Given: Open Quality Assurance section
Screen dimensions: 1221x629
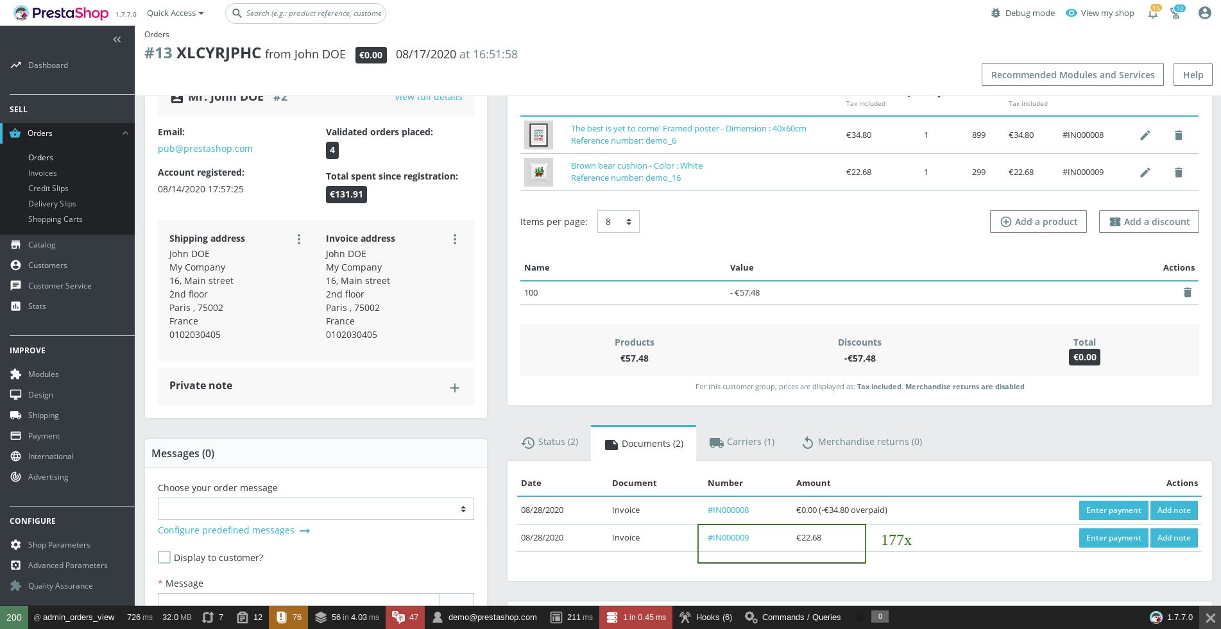Looking at the screenshot, I should click(x=60, y=586).
